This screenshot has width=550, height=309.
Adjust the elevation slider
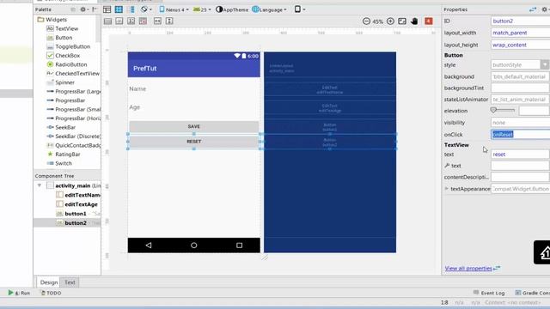coord(502,111)
